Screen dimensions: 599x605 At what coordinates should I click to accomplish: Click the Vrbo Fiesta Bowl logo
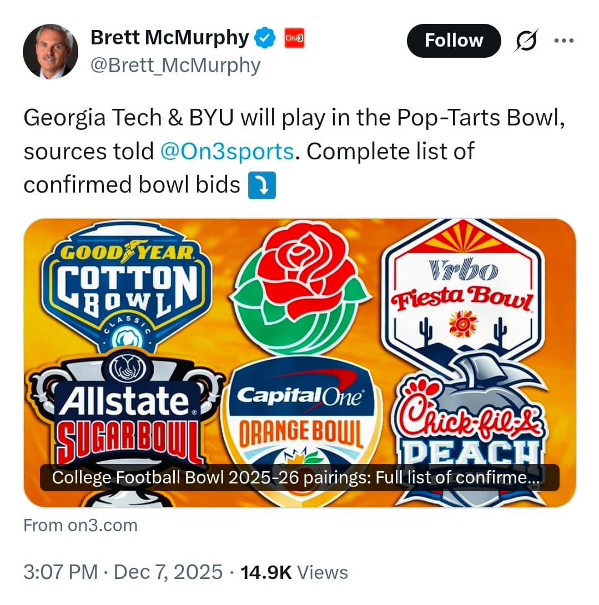click(x=462, y=289)
